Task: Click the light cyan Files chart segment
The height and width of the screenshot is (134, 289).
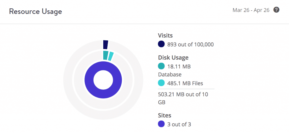Action: point(111,56)
